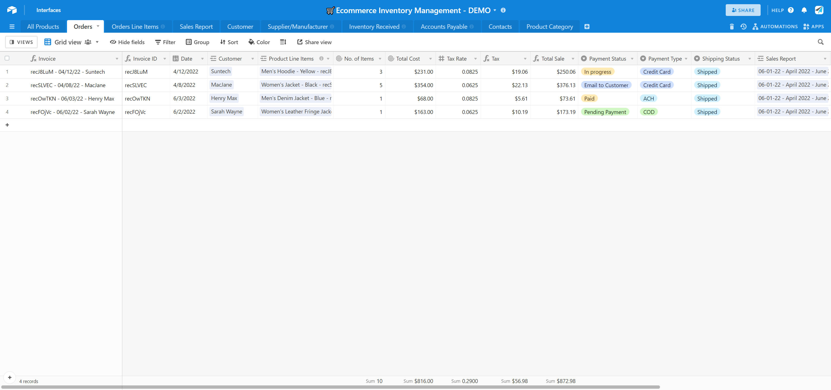
Task: Open the row height settings icon
Action: point(283,42)
